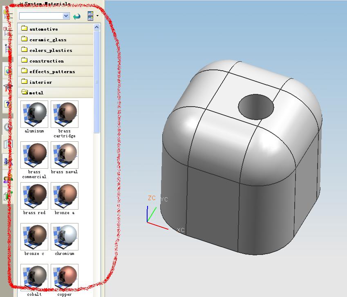
Task: Click the palette scrollbar up arrow
Action: pos(97,27)
